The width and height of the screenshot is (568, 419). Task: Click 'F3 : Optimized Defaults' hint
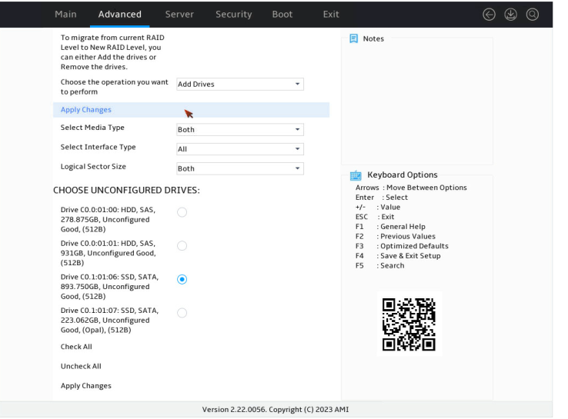click(402, 246)
